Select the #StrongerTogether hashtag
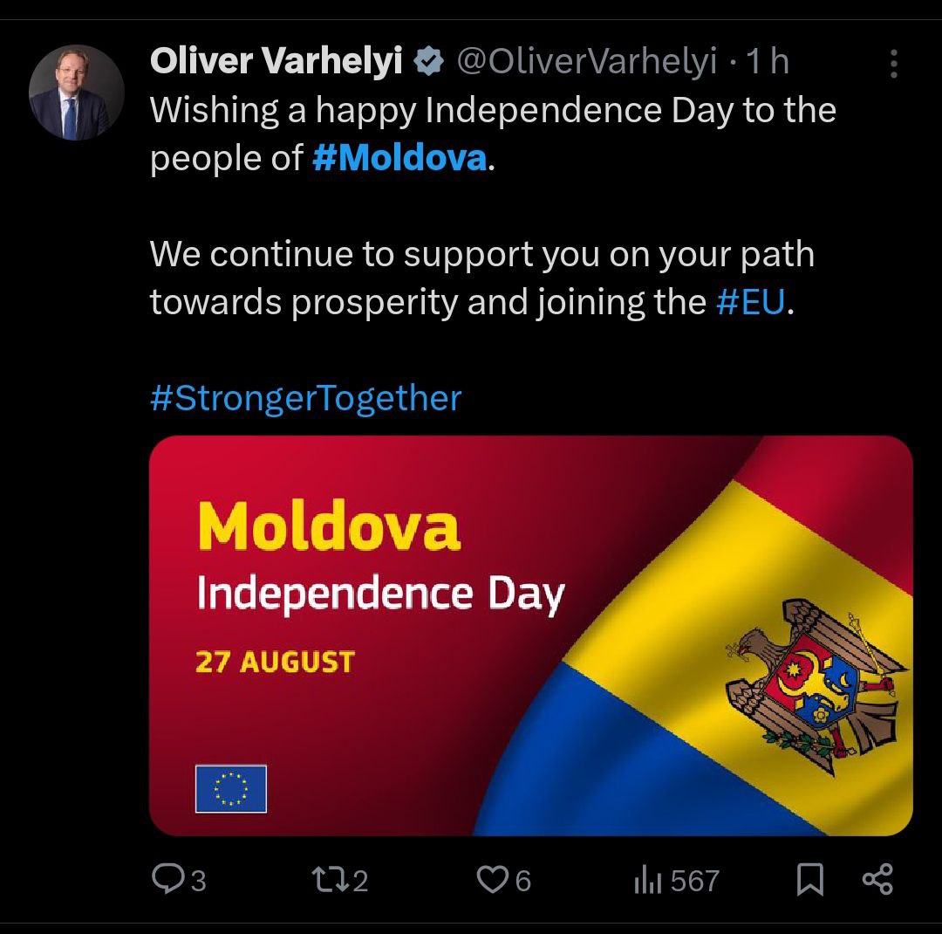 [x=306, y=398]
